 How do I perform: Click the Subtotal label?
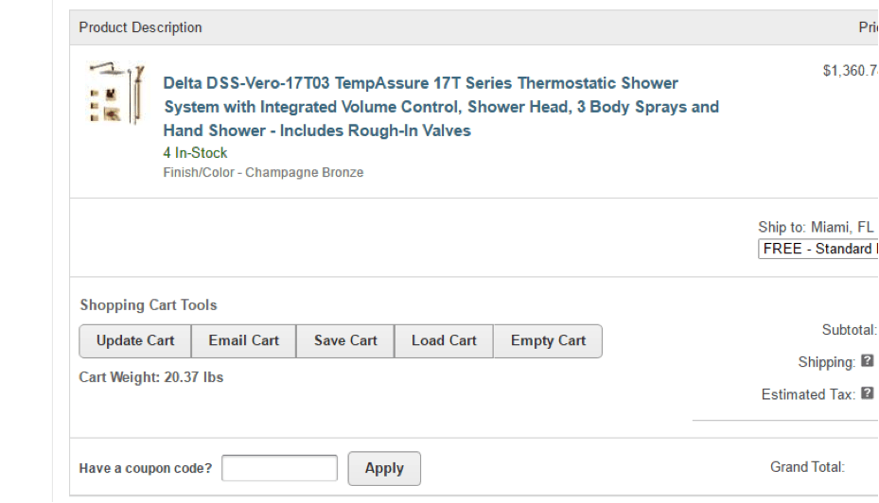click(x=850, y=330)
